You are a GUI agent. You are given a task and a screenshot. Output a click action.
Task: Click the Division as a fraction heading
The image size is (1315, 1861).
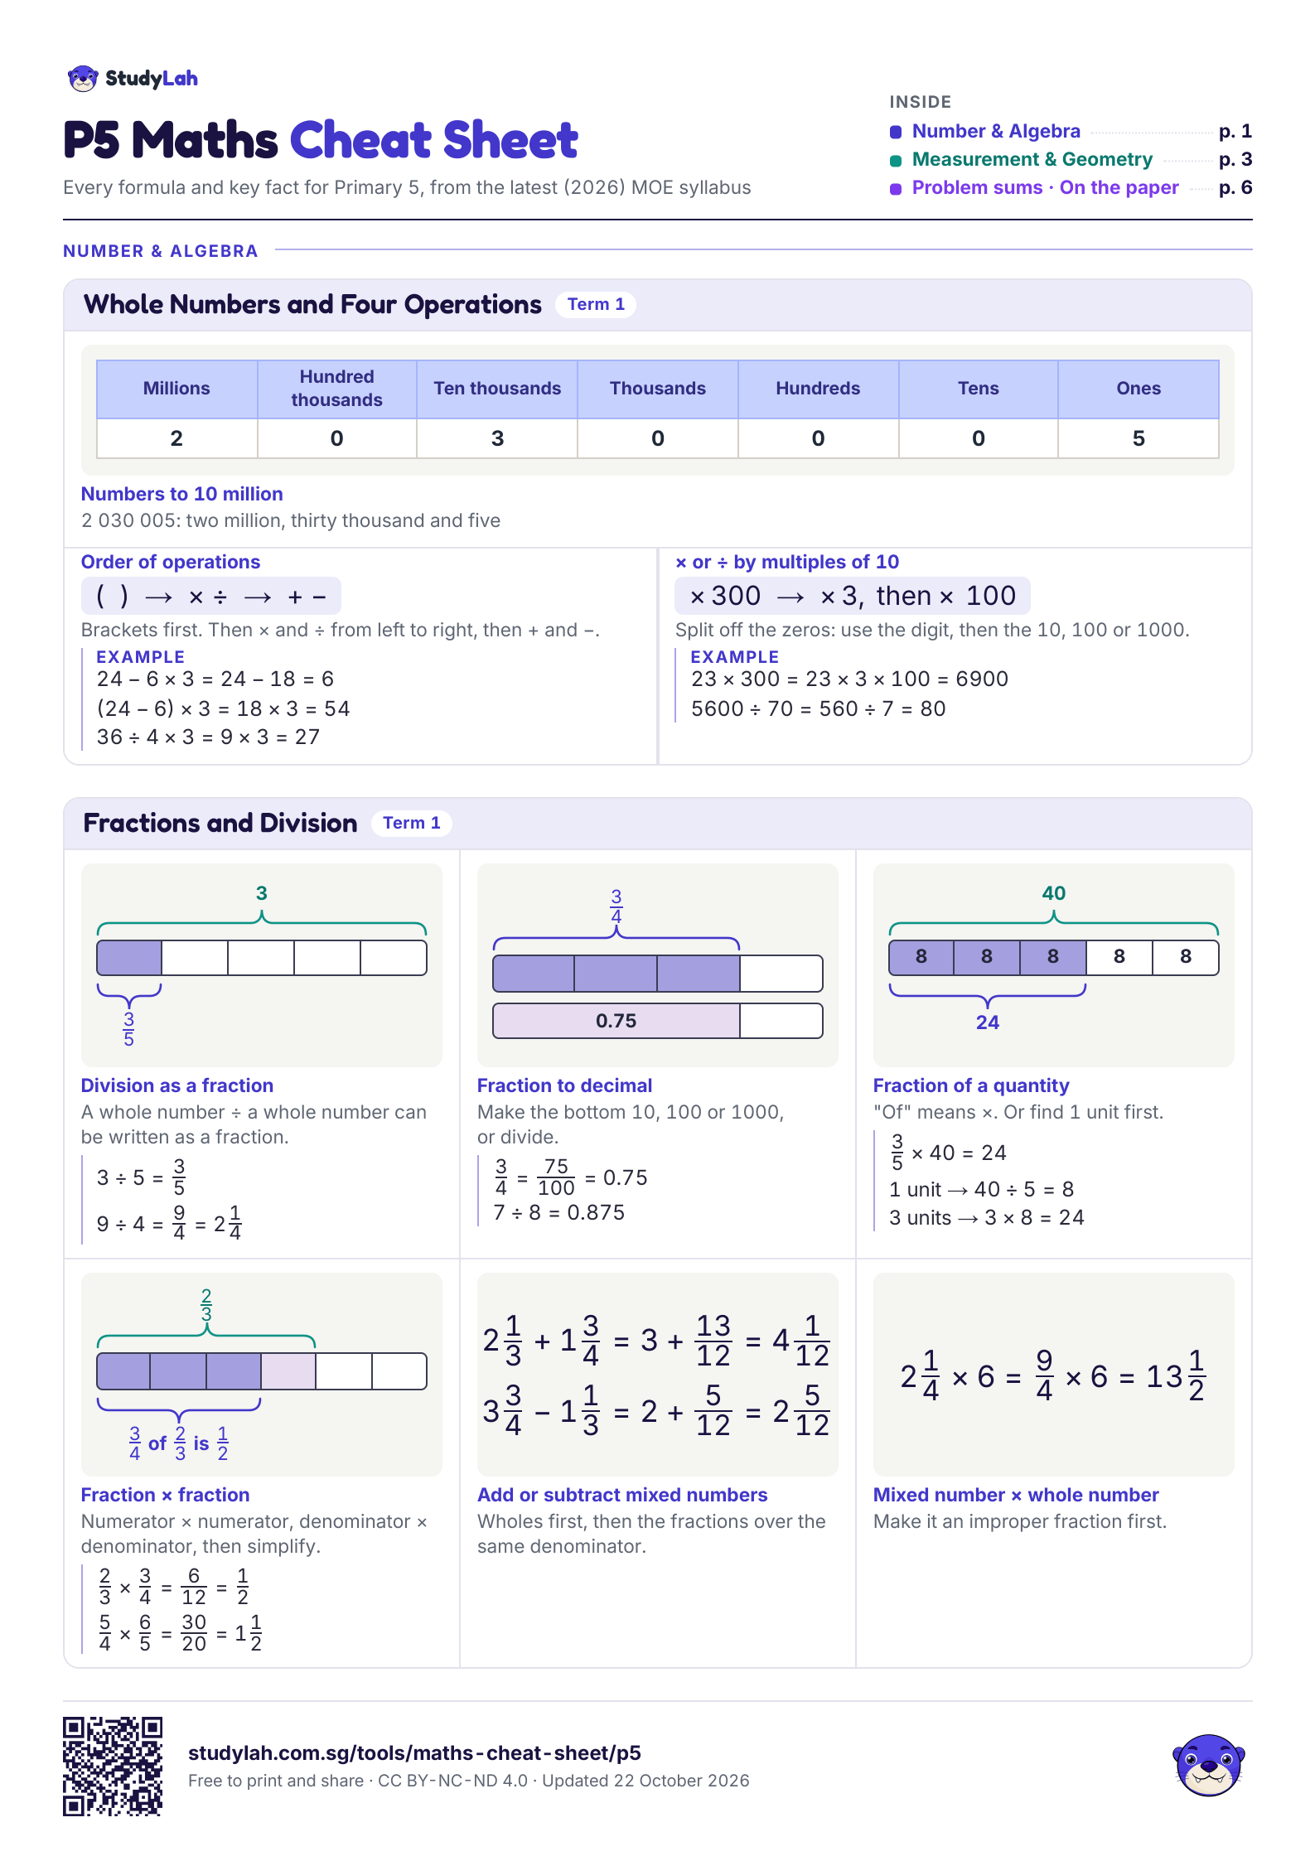(x=177, y=1085)
